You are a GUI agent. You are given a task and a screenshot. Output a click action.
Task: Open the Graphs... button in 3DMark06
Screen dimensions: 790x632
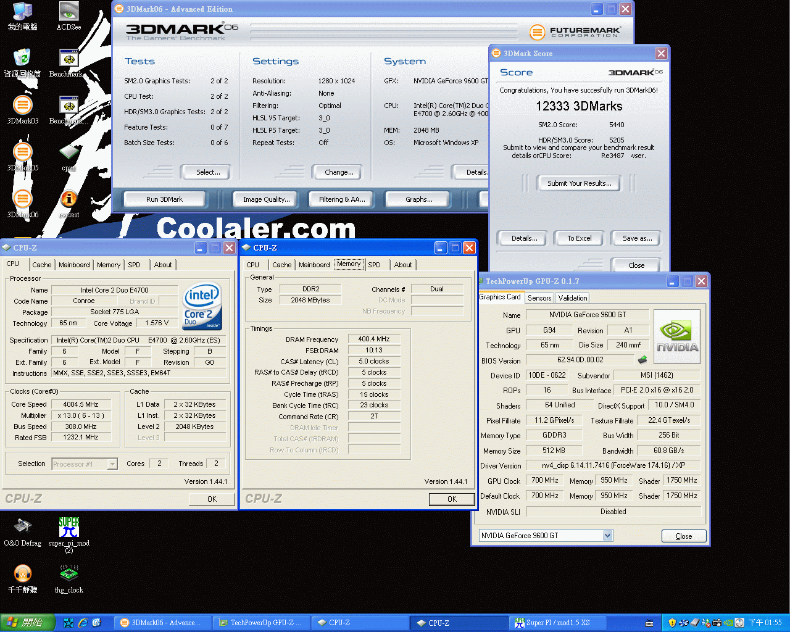(418, 199)
